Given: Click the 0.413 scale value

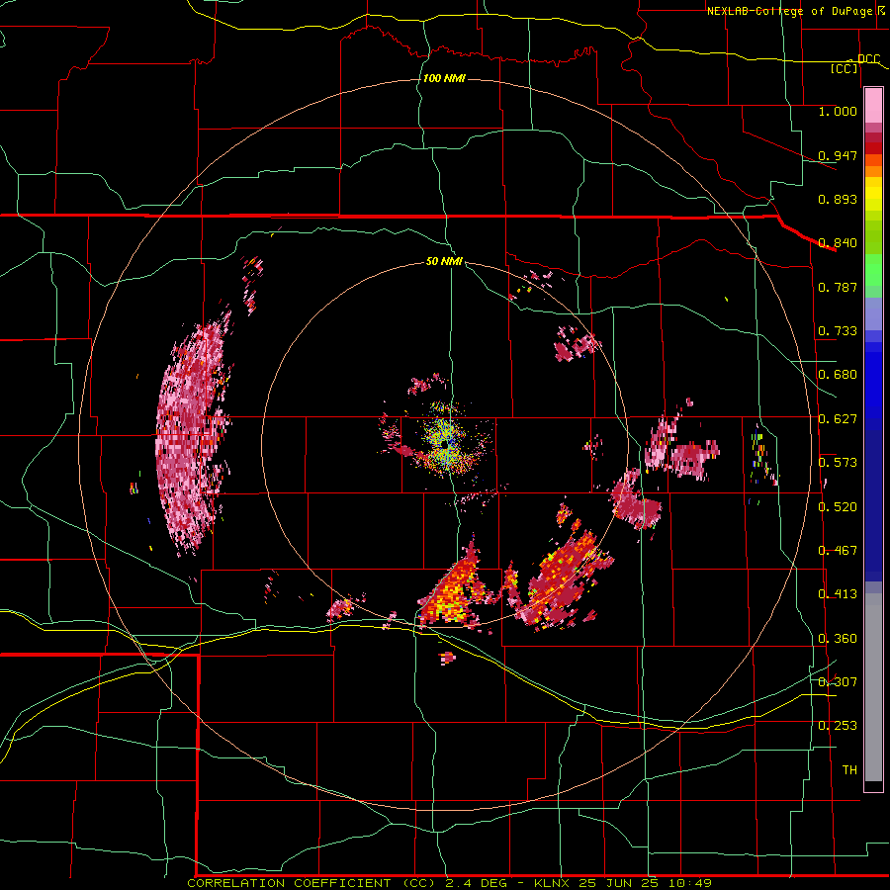Looking at the screenshot, I should click(x=838, y=594).
